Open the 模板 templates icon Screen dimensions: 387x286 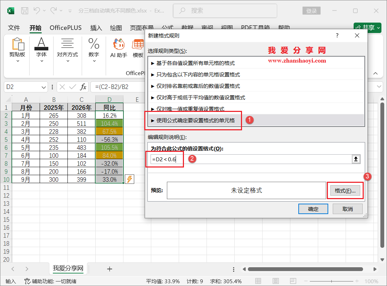[138, 49]
